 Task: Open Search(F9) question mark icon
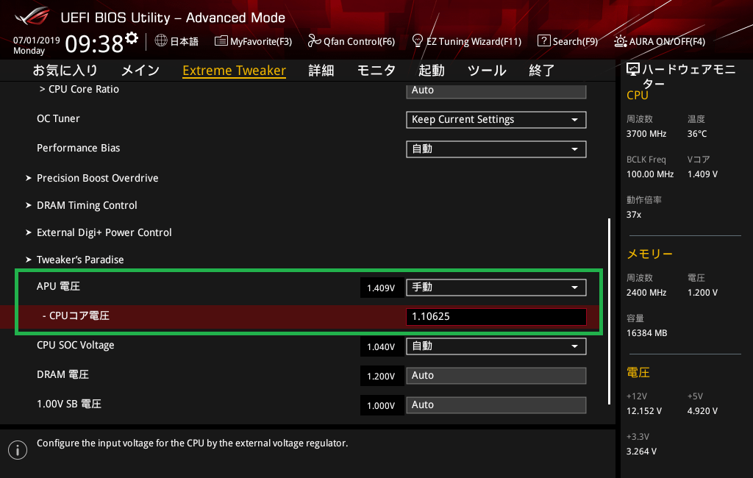(543, 40)
